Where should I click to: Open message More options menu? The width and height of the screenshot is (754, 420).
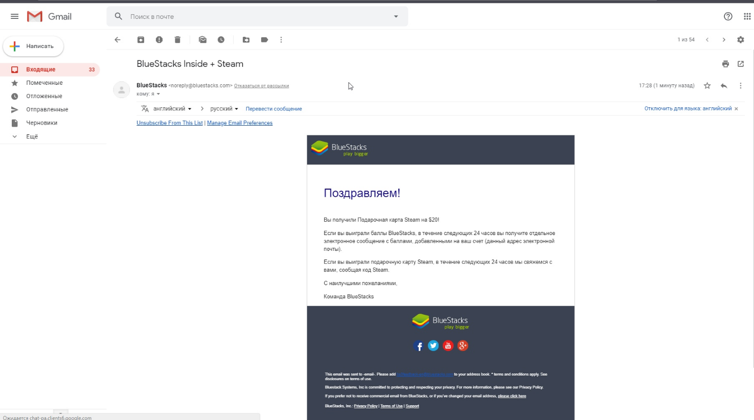[741, 86]
